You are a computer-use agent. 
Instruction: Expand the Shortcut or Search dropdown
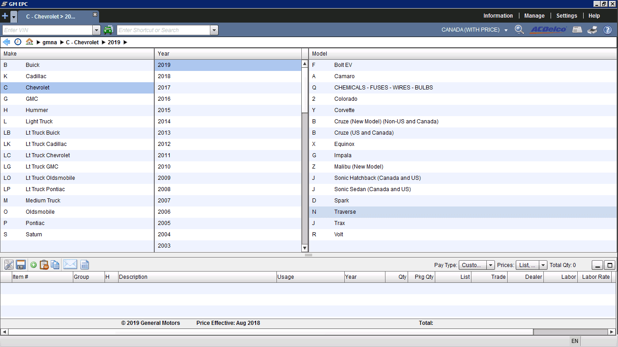pyautogui.click(x=214, y=30)
